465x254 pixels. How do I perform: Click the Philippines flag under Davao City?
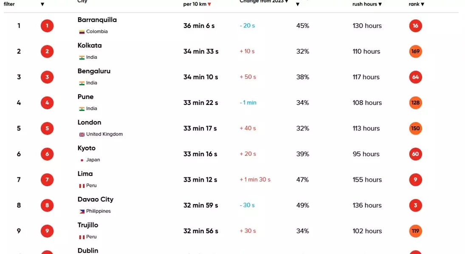(x=82, y=211)
